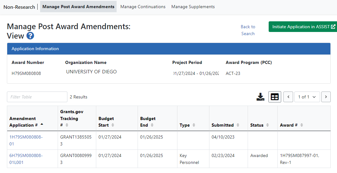
Task: Focus the Filter Table input field
Action: tap(37, 97)
